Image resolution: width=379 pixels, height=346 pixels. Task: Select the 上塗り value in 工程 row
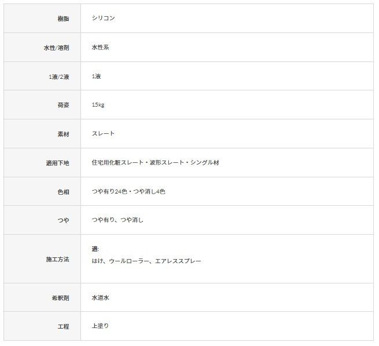click(100, 326)
